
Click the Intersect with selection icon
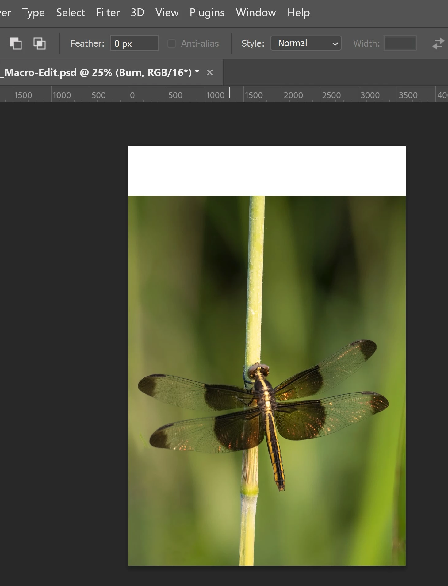40,43
